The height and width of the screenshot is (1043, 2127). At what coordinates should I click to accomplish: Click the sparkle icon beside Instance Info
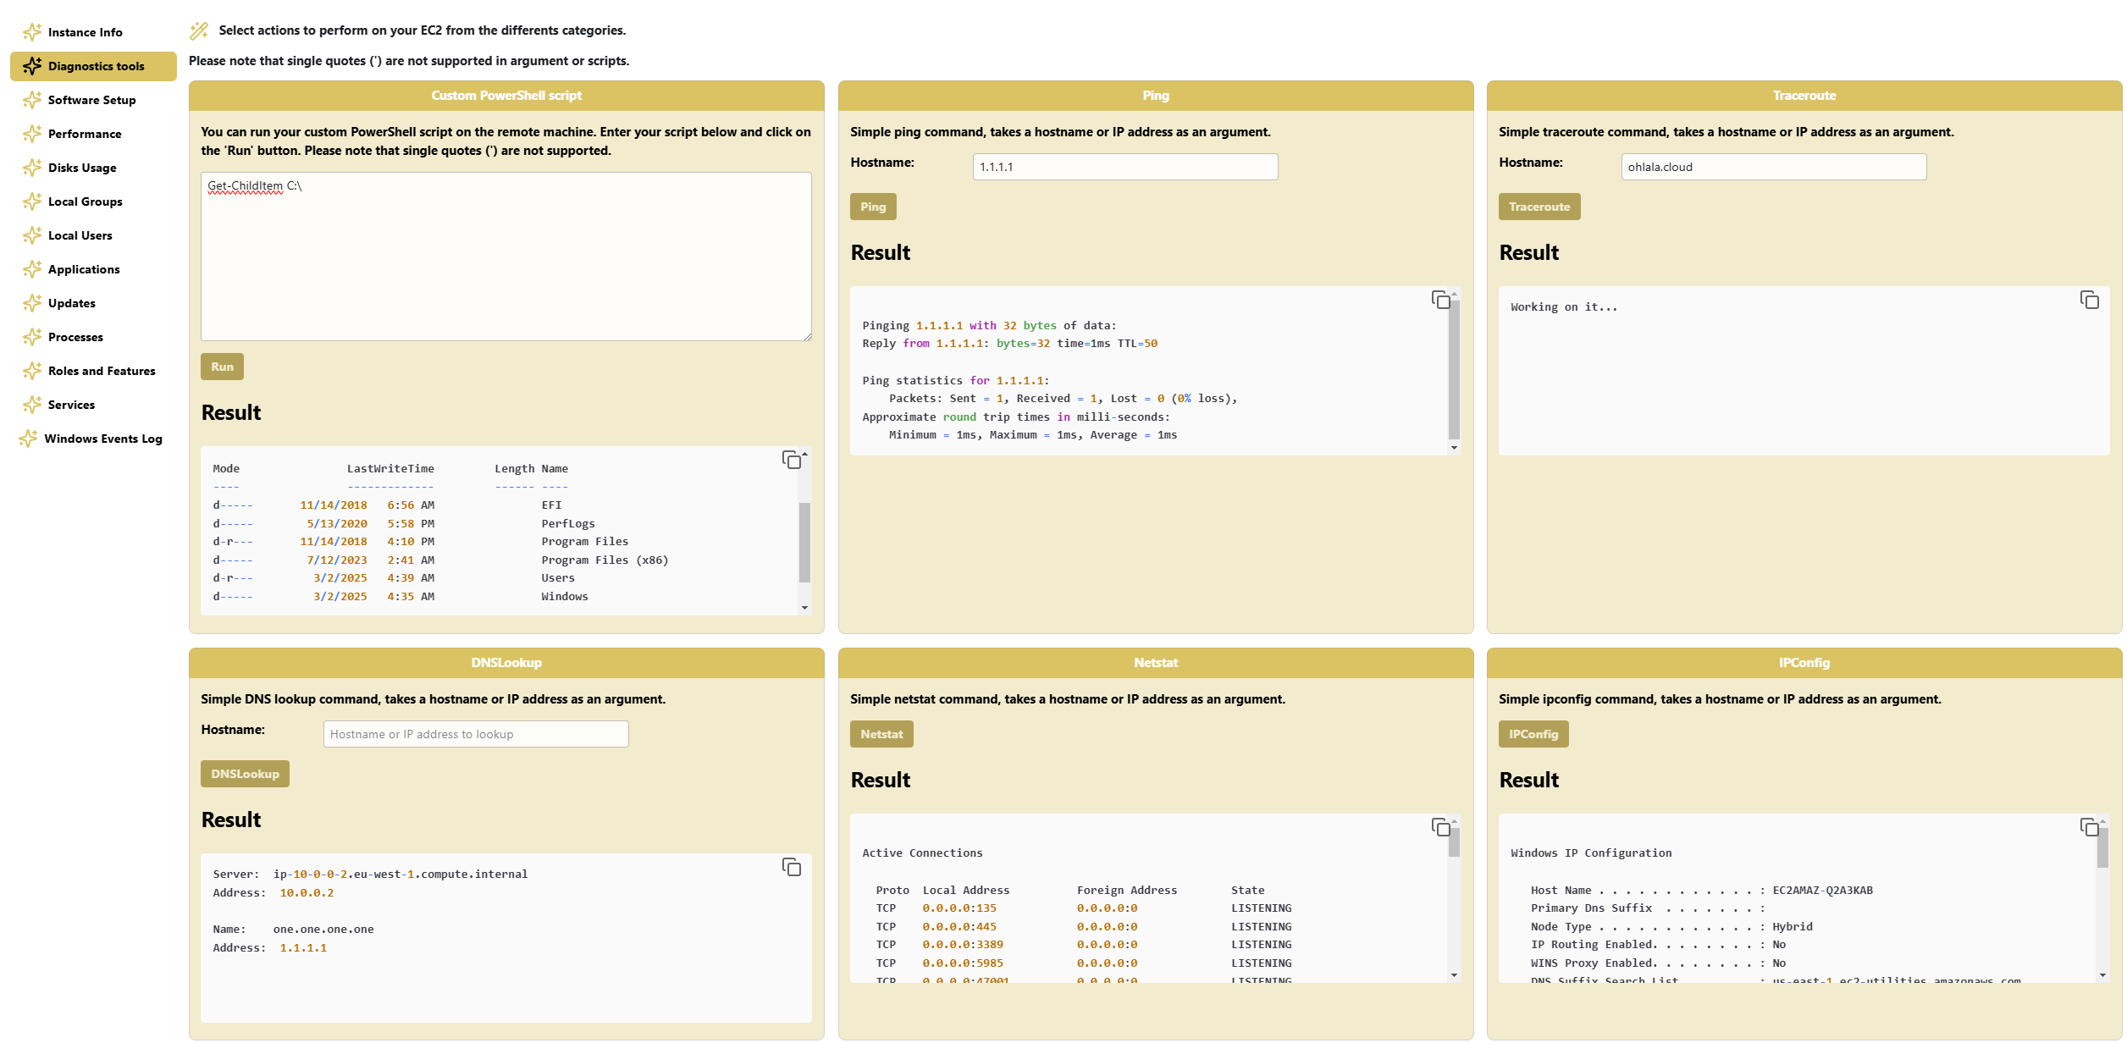pyautogui.click(x=32, y=32)
